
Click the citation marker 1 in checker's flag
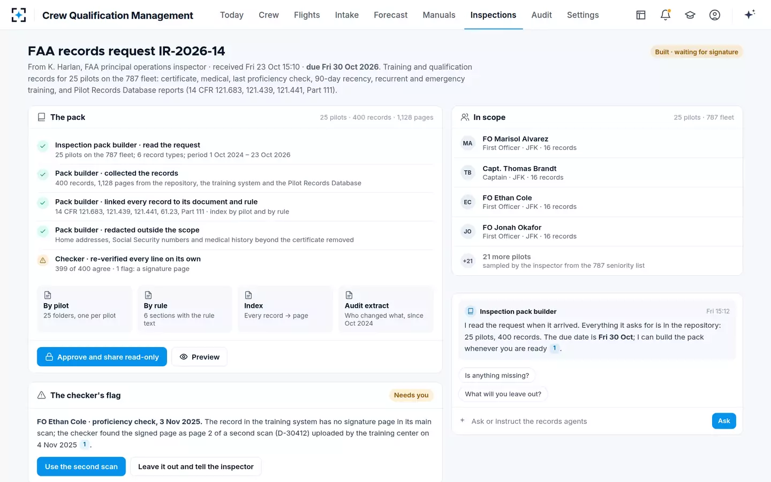(x=85, y=445)
